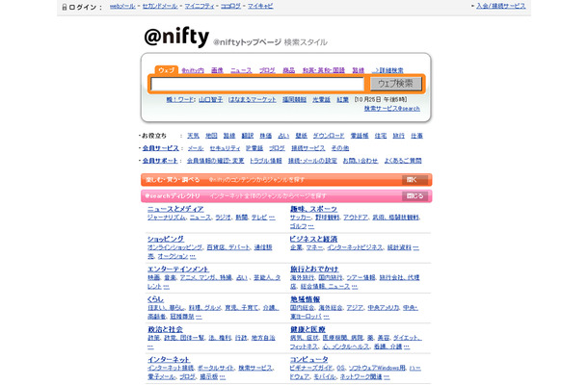This screenshot has height=385, width=588.
Task: Open the ジャーナリズム subcategory link
Action: 167,218
